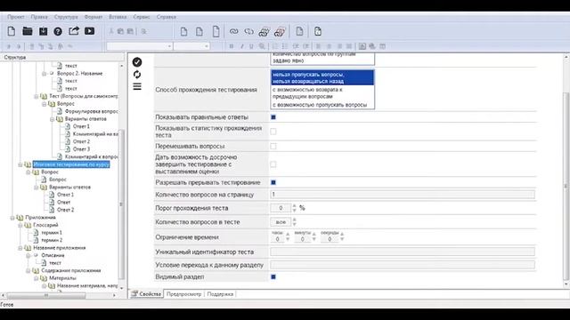Viewport: 570px width, 320px height.
Task: Open the 'Структура' menu
Action: pos(66,17)
